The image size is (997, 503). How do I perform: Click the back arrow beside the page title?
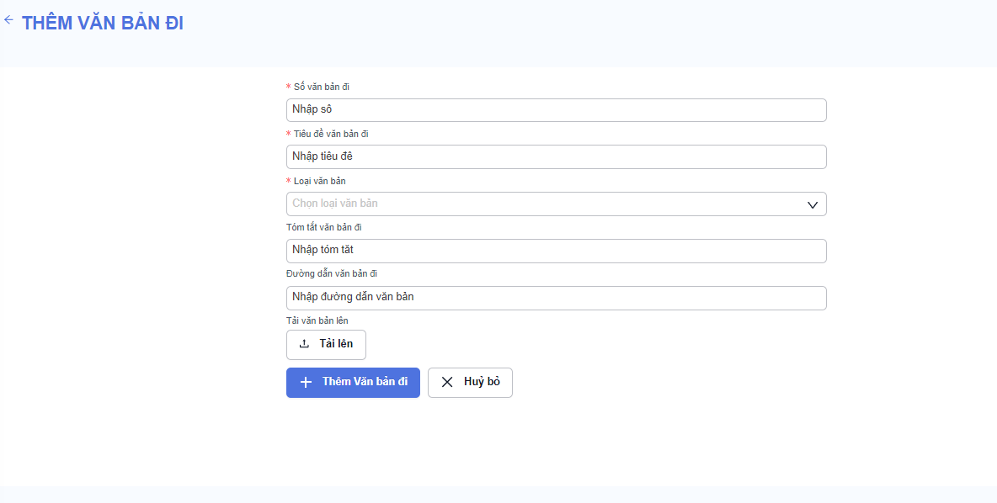coord(8,19)
